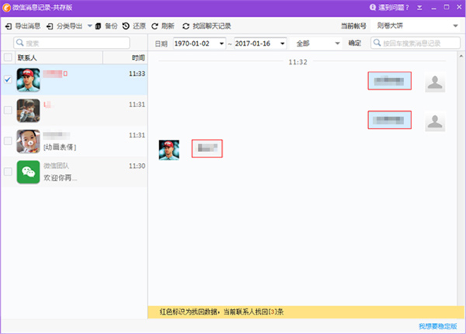This screenshot has height=334, width=466.
Task: Click the chat scrollbar up arrow
Action: click(x=461, y=56)
